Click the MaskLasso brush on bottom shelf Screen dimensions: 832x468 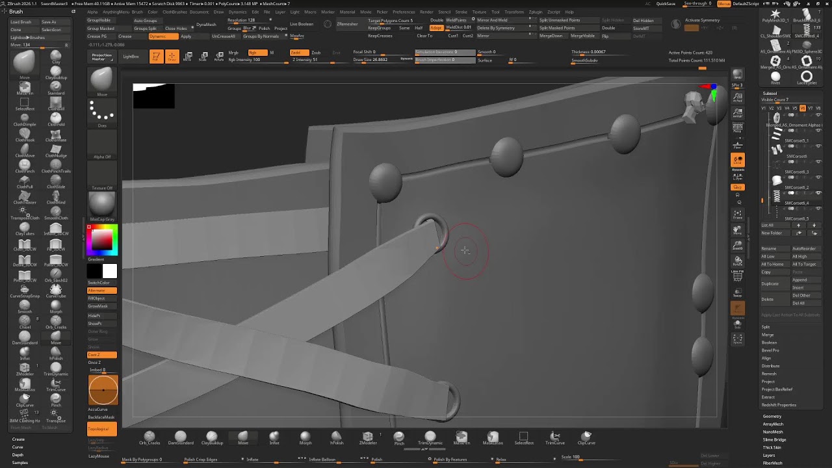click(x=493, y=437)
